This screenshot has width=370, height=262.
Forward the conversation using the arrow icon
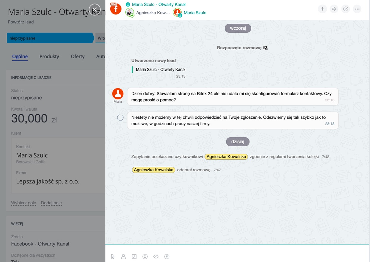click(x=334, y=9)
